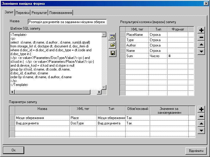Open the Переліки tab
The height and width of the screenshot is (157, 210).
tap(22, 13)
